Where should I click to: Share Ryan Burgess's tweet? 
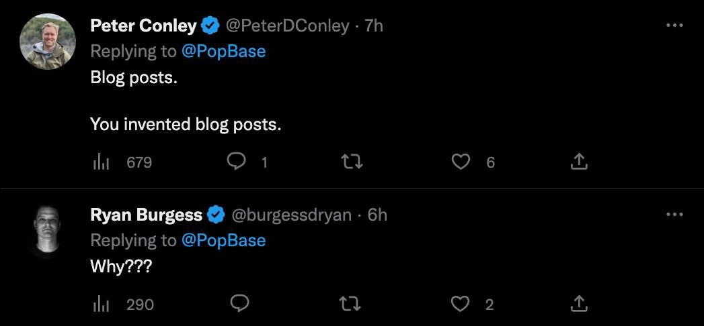click(x=579, y=304)
